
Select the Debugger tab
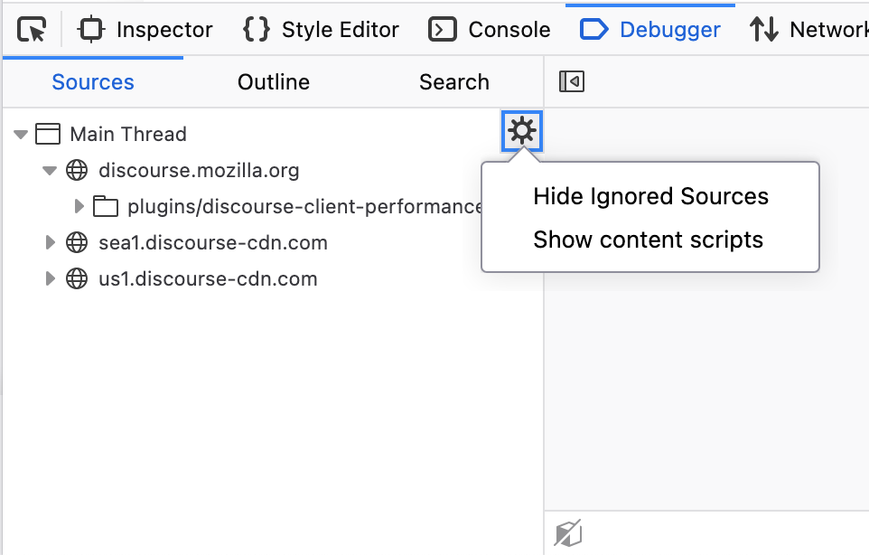[650, 30]
